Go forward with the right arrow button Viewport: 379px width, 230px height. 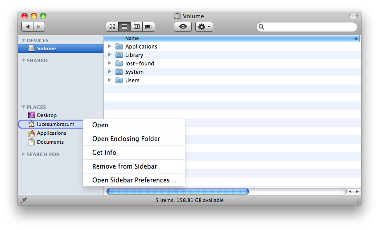pyautogui.click(x=39, y=27)
